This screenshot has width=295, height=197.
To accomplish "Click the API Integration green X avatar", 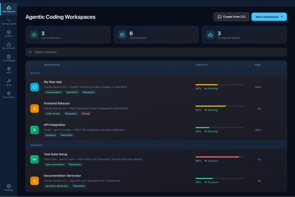I will tap(34, 130).
